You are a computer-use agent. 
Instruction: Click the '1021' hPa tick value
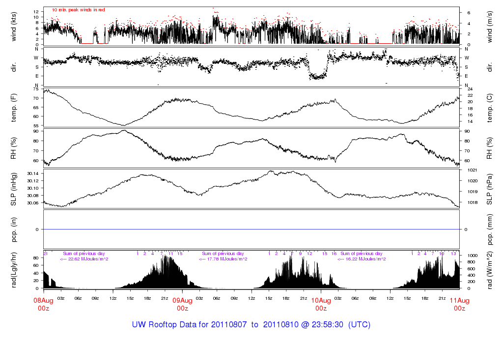coord(473,170)
